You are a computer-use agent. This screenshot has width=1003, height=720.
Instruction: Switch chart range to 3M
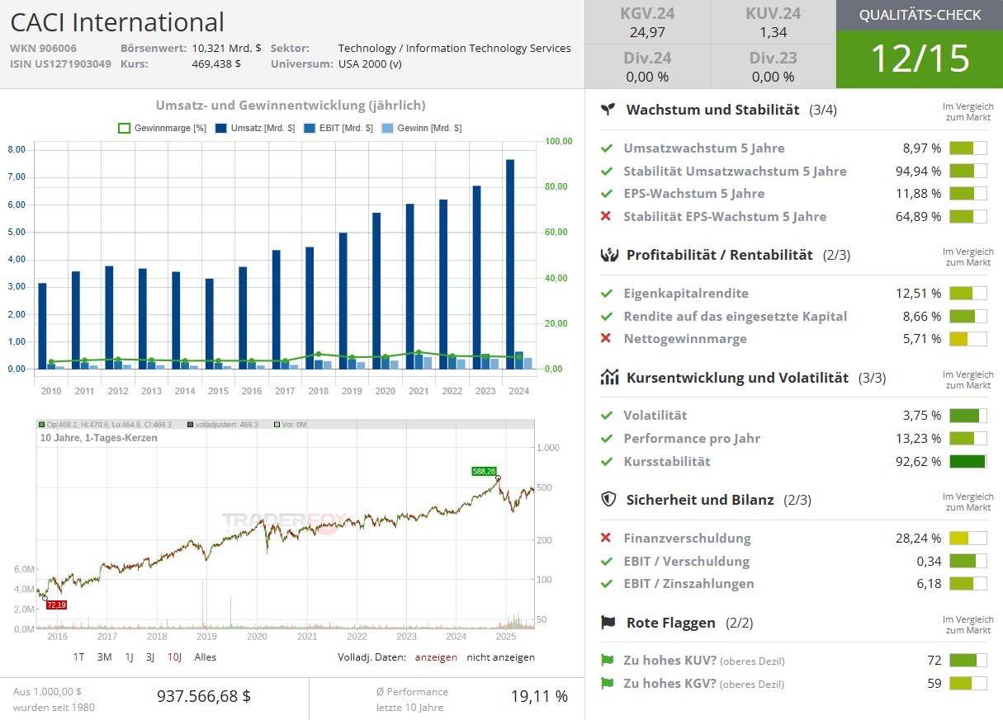(x=105, y=657)
